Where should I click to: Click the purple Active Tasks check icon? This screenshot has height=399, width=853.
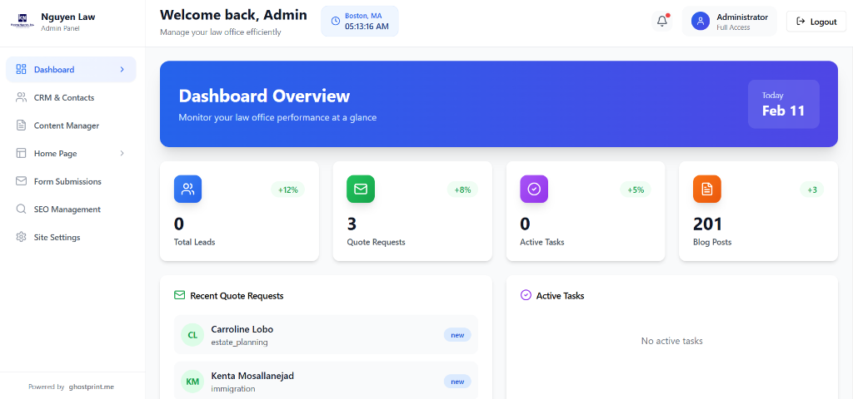tap(534, 189)
